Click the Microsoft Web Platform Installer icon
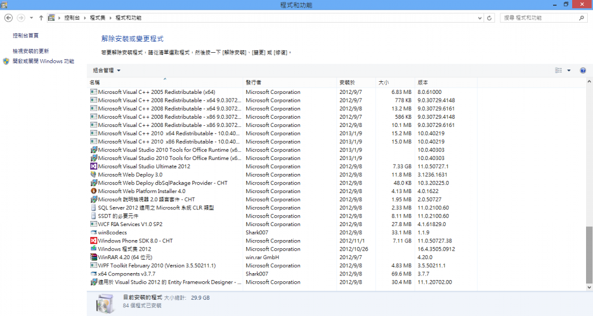The width and height of the screenshot is (593, 316). tap(94, 191)
